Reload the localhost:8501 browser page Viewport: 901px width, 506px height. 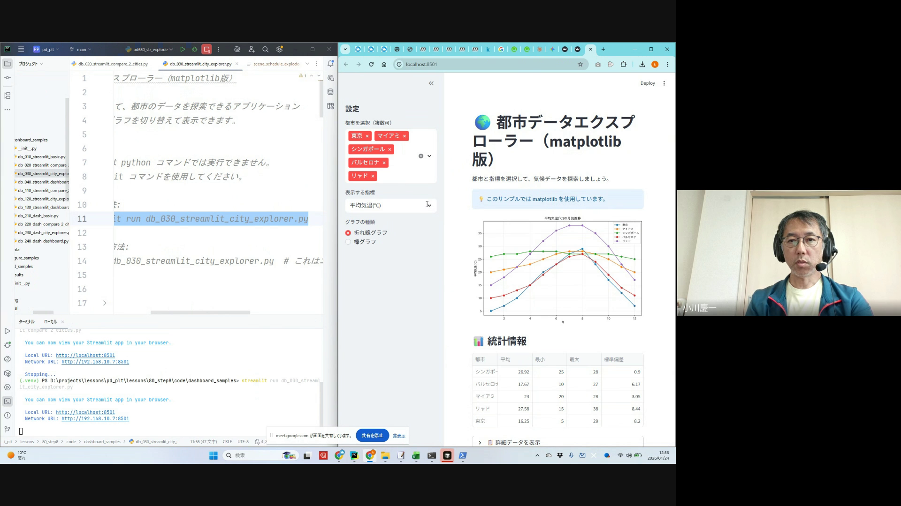coord(371,64)
